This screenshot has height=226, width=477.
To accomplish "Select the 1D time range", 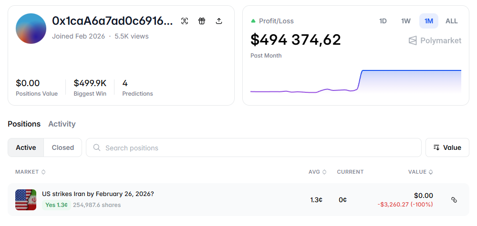I will 383,21.
